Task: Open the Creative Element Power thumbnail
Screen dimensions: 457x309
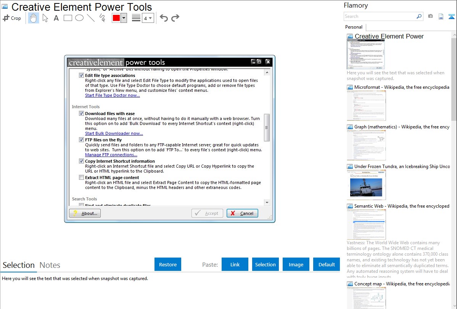Action: [x=366, y=54]
